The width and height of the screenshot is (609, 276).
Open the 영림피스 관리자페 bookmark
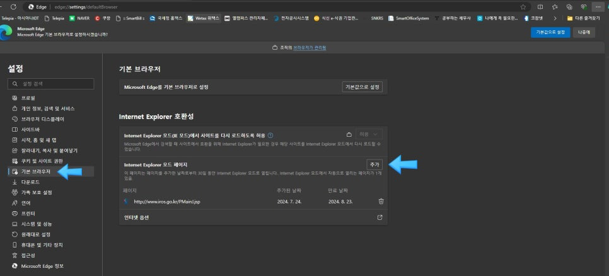pyautogui.click(x=246, y=18)
